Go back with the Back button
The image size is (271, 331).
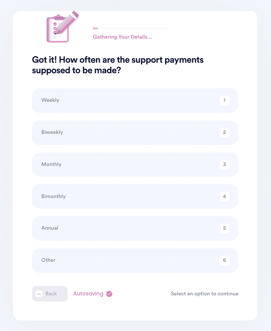pos(50,294)
